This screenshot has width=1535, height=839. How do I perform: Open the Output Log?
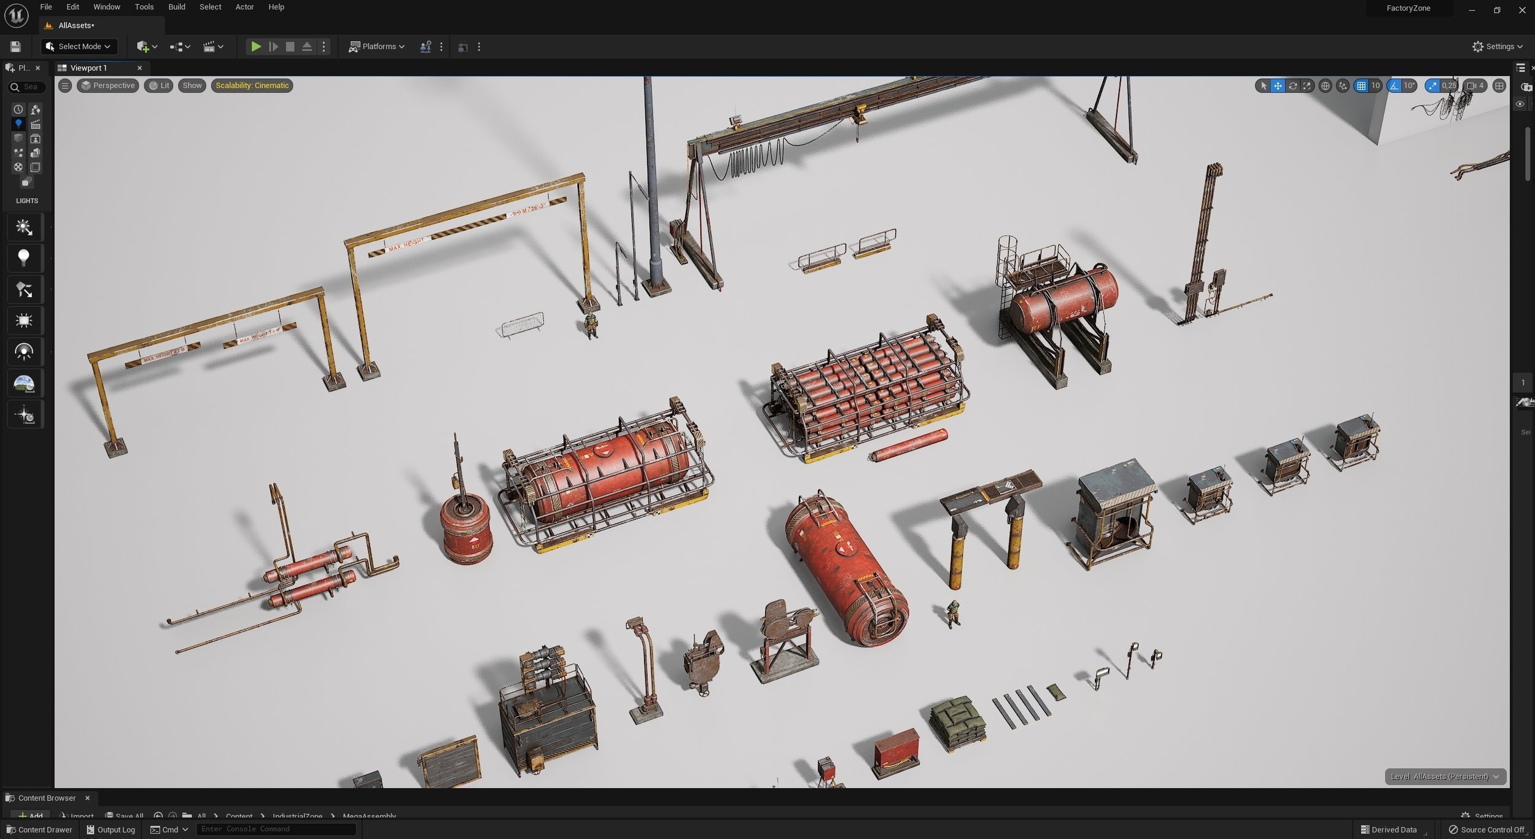pos(111,830)
